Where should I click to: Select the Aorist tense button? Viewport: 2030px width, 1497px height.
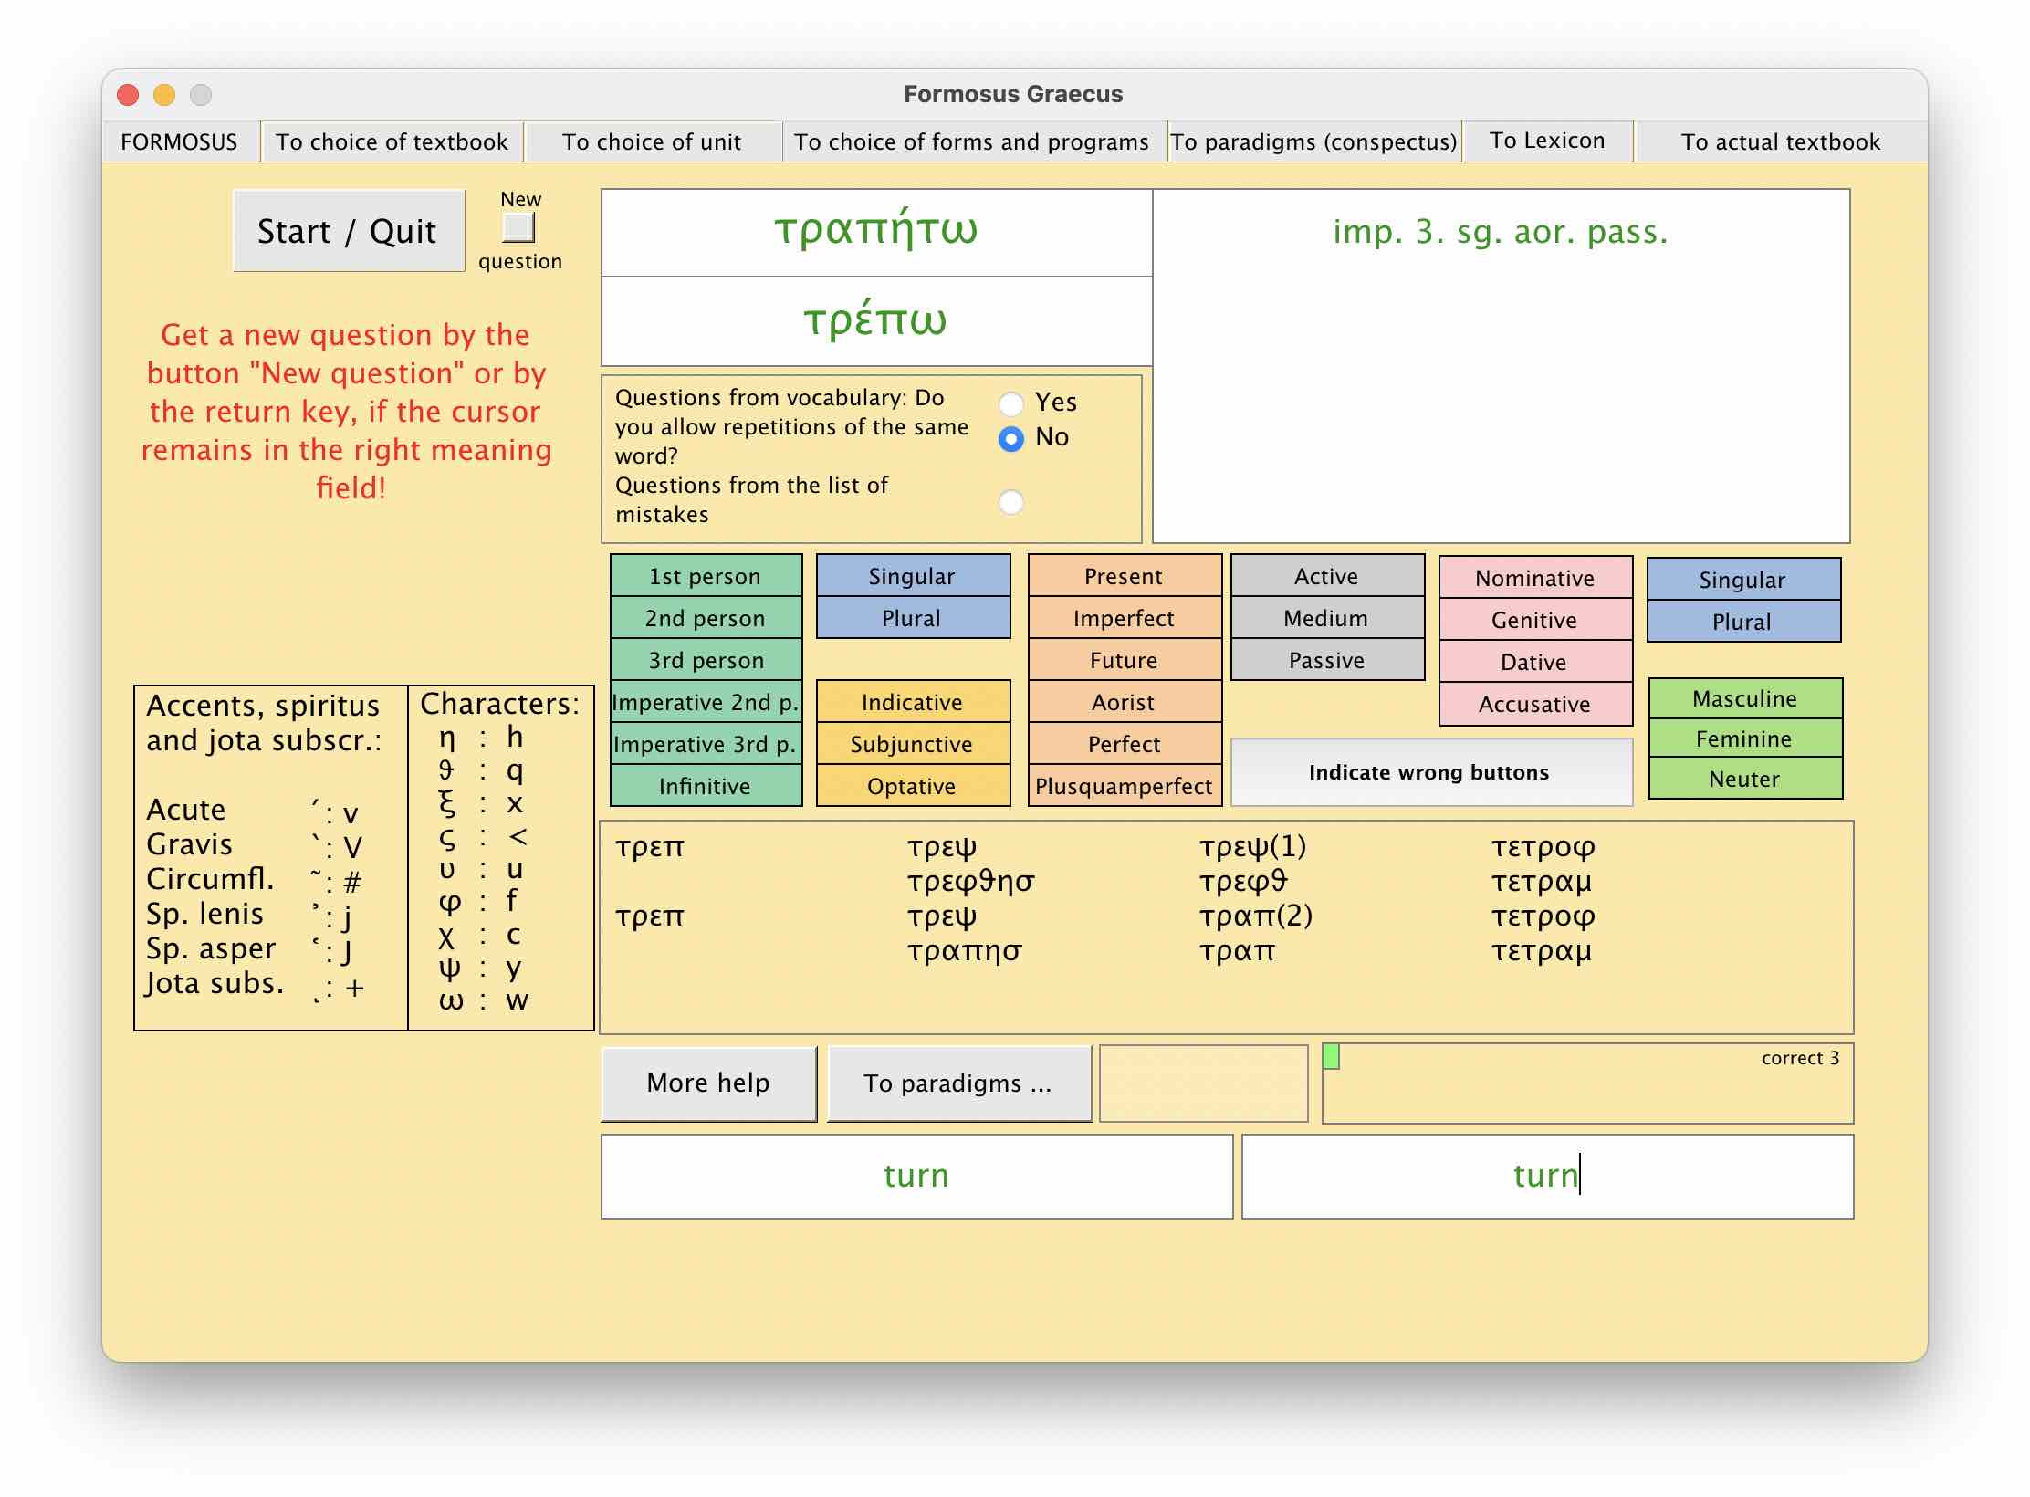tap(1124, 702)
